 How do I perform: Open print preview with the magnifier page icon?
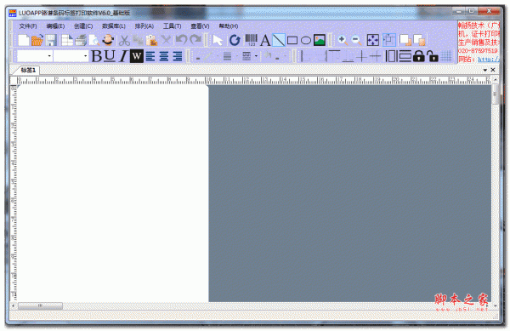94,40
